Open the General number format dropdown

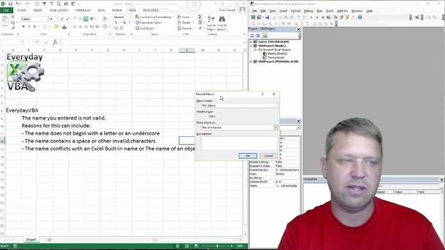130,17
